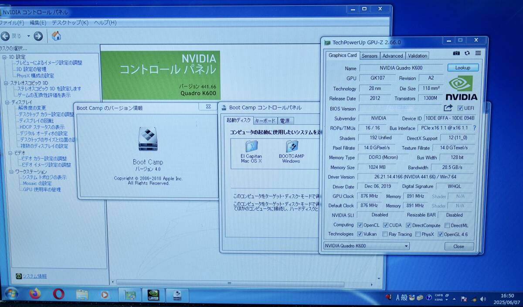Click the Bus Interface question mark help icon
Screen dimensions: 523x307
[475, 128]
